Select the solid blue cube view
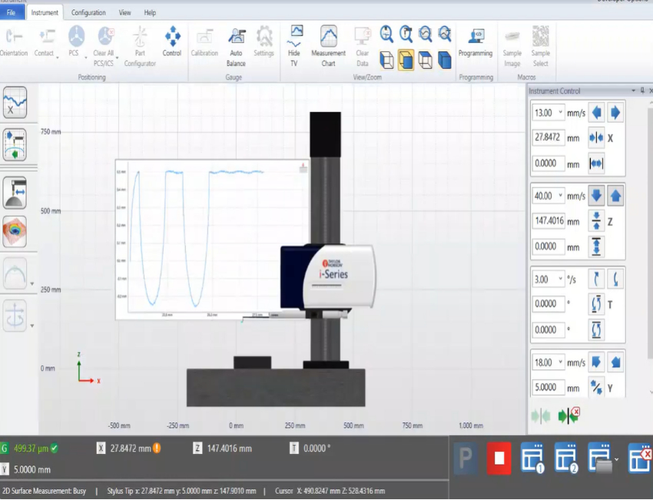653x500 pixels. tap(445, 60)
